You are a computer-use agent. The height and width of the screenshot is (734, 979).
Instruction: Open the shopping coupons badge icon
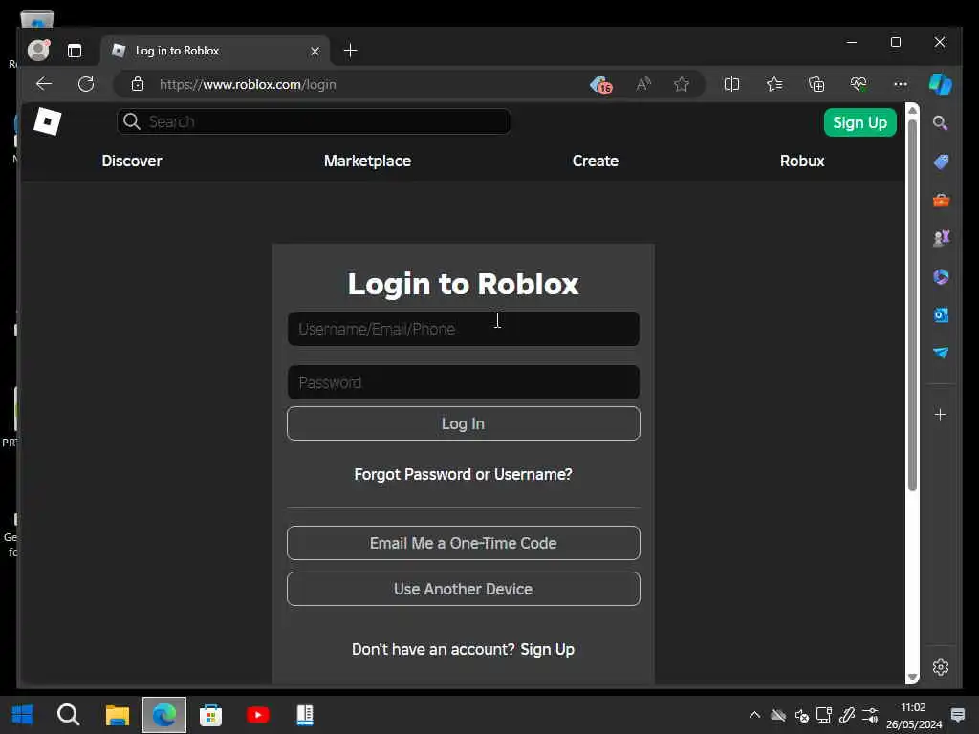(x=600, y=84)
